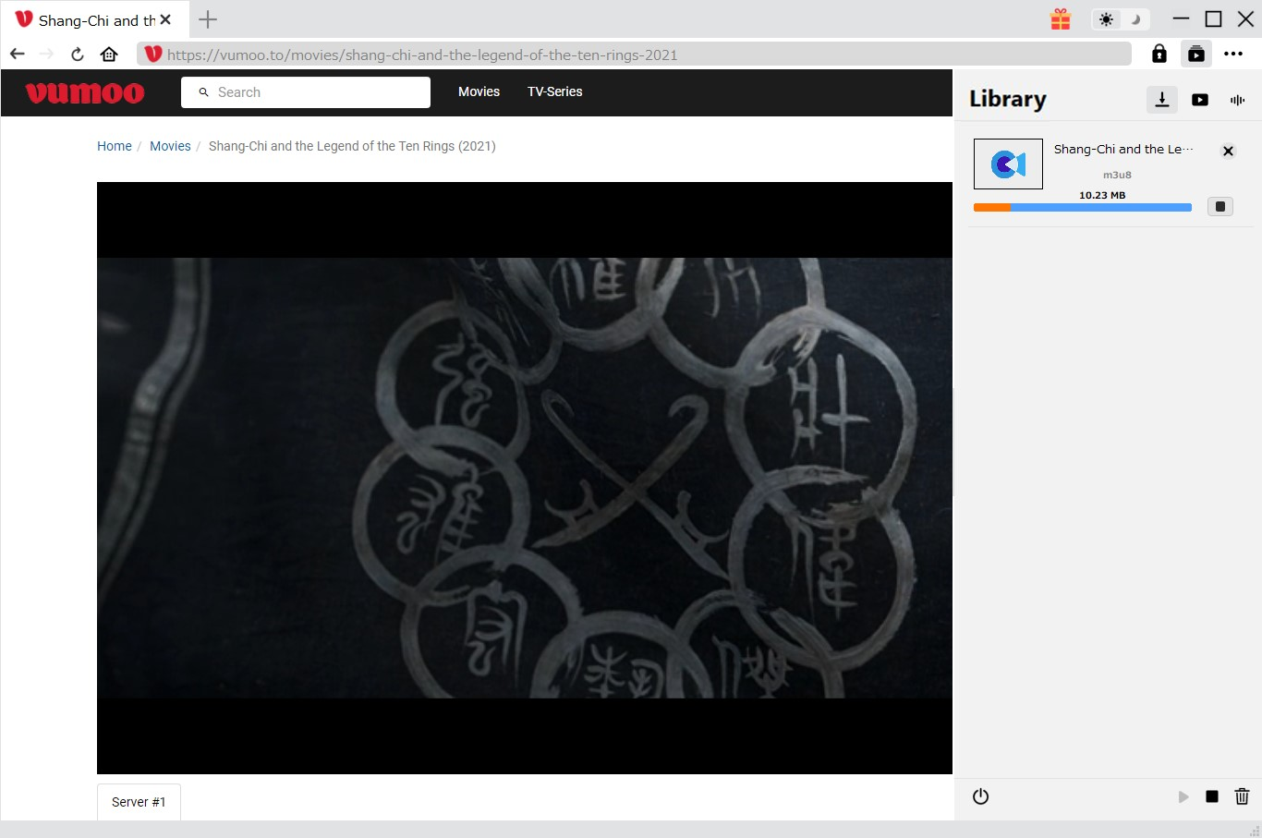Image resolution: width=1262 pixels, height=838 pixels.
Task: Stop the Shang-Chi m3u8 download
Action: click(x=1220, y=207)
